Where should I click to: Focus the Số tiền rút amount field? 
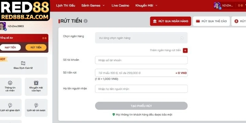[x=141, y=73]
